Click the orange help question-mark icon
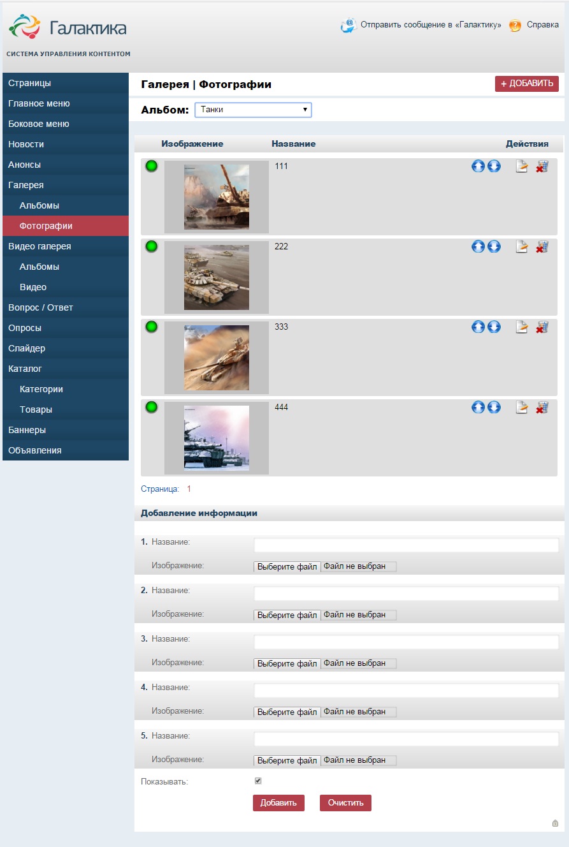The height and width of the screenshot is (847, 569). 515,26
